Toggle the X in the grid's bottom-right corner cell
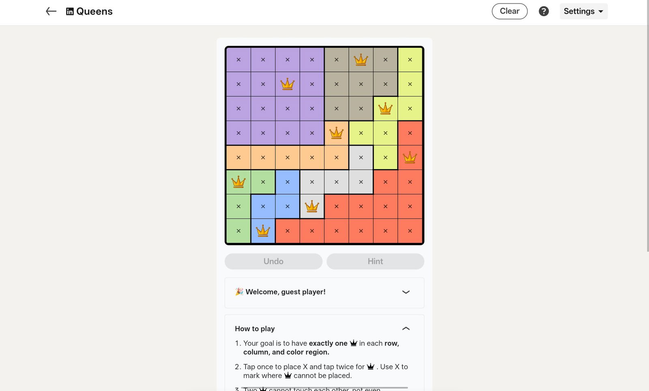The width and height of the screenshot is (649, 391). tap(410, 231)
